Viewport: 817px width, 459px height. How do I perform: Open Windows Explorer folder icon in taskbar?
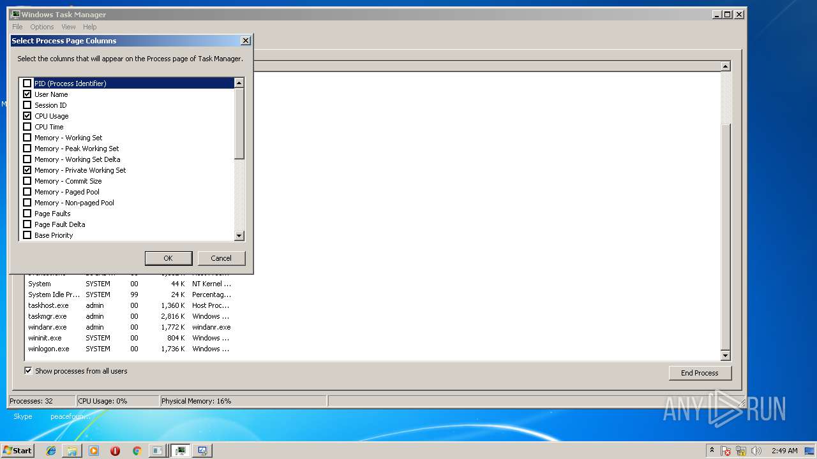tap(72, 451)
